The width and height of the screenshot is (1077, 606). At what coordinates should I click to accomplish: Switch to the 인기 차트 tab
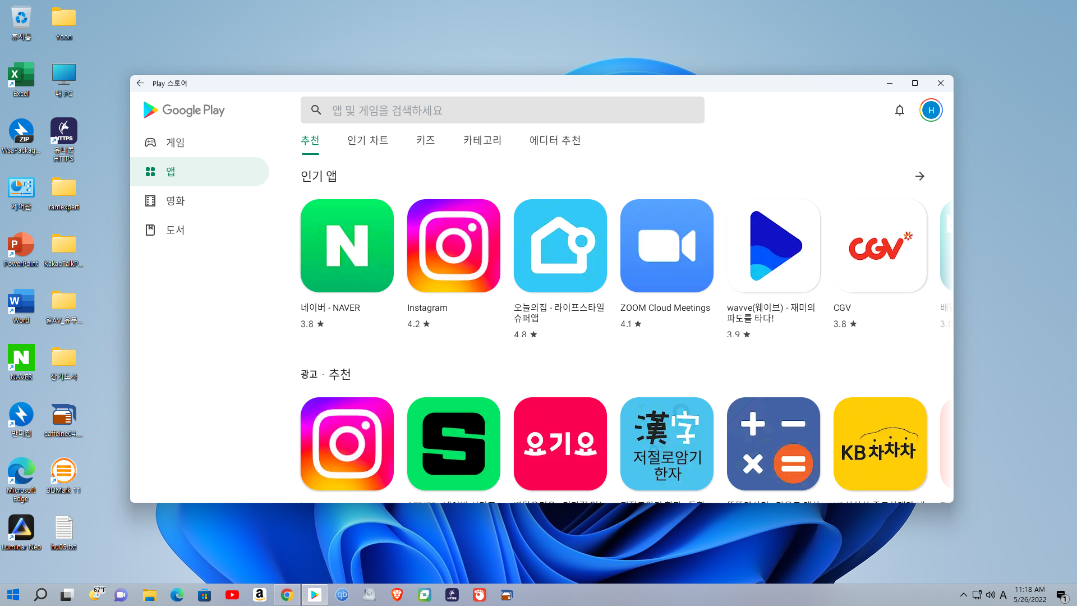[x=367, y=140]
